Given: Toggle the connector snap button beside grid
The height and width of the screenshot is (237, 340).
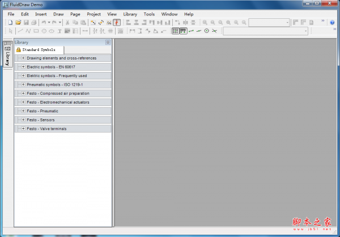Looking at the screenshot, I should click(184, 31).
